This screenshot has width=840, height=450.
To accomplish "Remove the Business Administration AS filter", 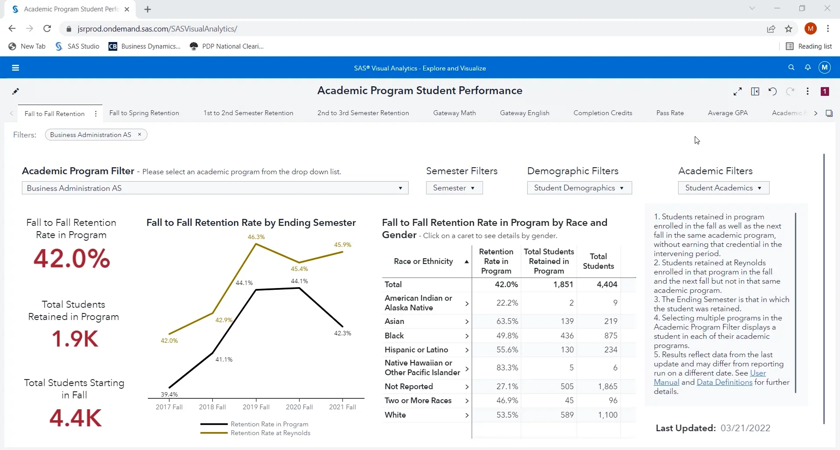I will tap(140, 134).
